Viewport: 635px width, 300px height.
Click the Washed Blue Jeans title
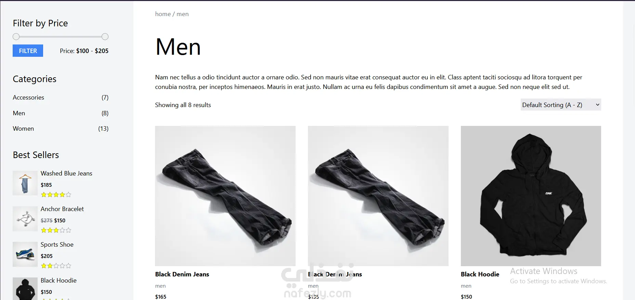[x=66, y=173]
